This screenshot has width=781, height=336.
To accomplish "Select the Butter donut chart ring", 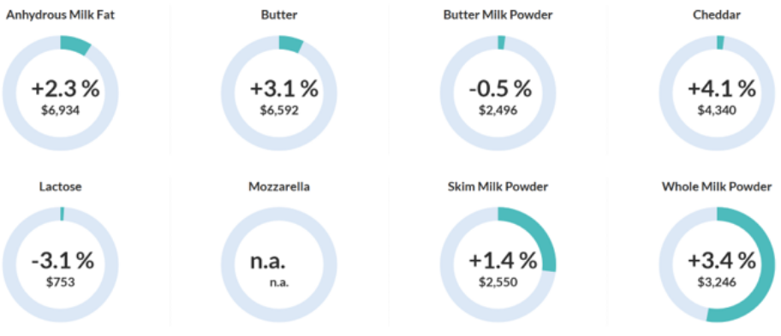I will tap(279, 92).
